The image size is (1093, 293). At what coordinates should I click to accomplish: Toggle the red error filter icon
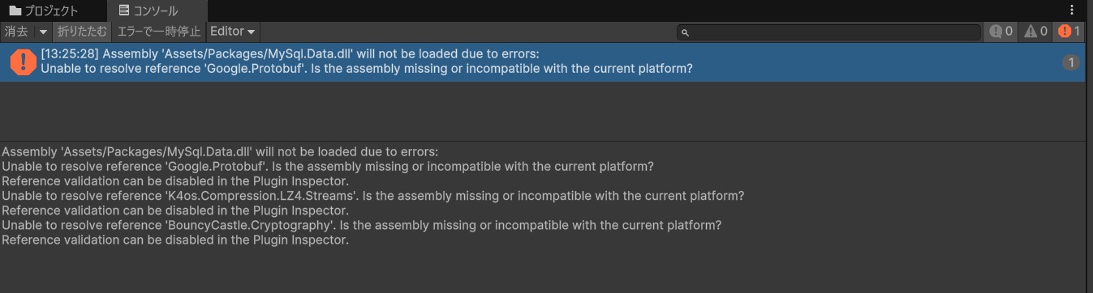pos(1069,32)
